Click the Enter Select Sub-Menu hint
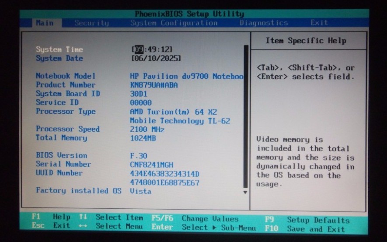 [204, 228]
